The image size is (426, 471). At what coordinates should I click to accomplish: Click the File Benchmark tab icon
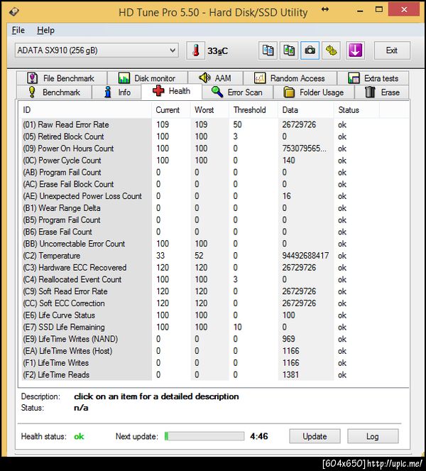click(x=32, y=78)
